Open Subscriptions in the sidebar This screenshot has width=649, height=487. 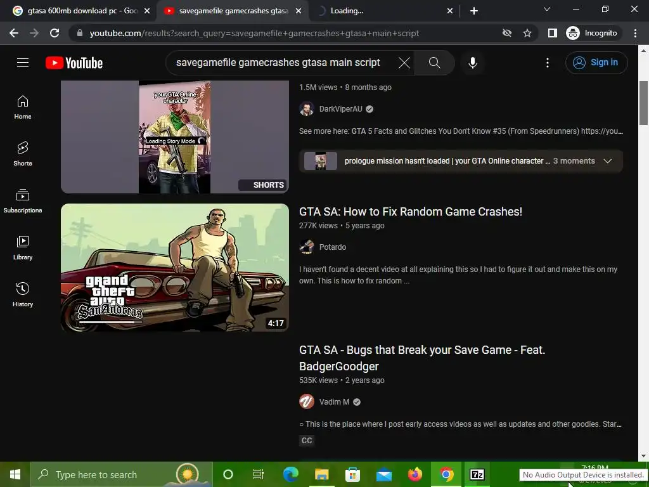23,200
